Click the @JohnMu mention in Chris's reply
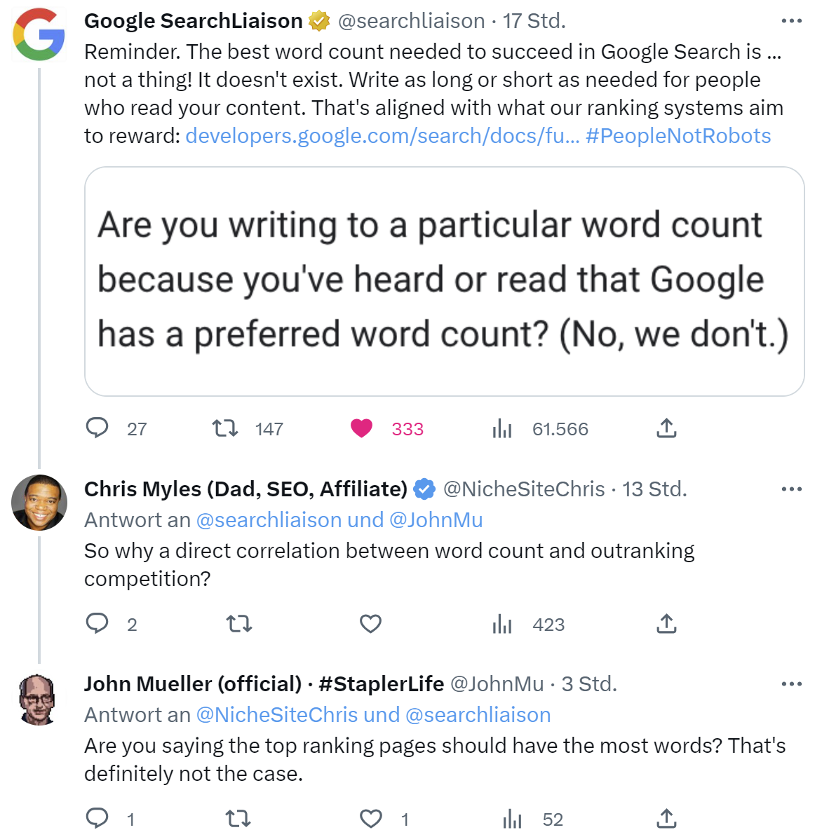This screenshot has width=822, height=837. [x=436, y=520]
